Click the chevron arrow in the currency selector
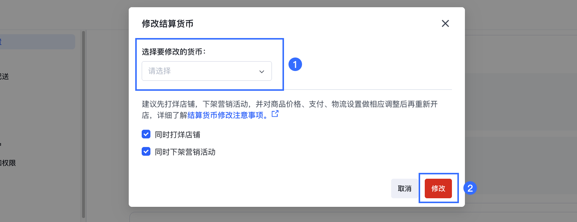The width and height of the screenshot is (577, 222). click(x=262, y=72)
